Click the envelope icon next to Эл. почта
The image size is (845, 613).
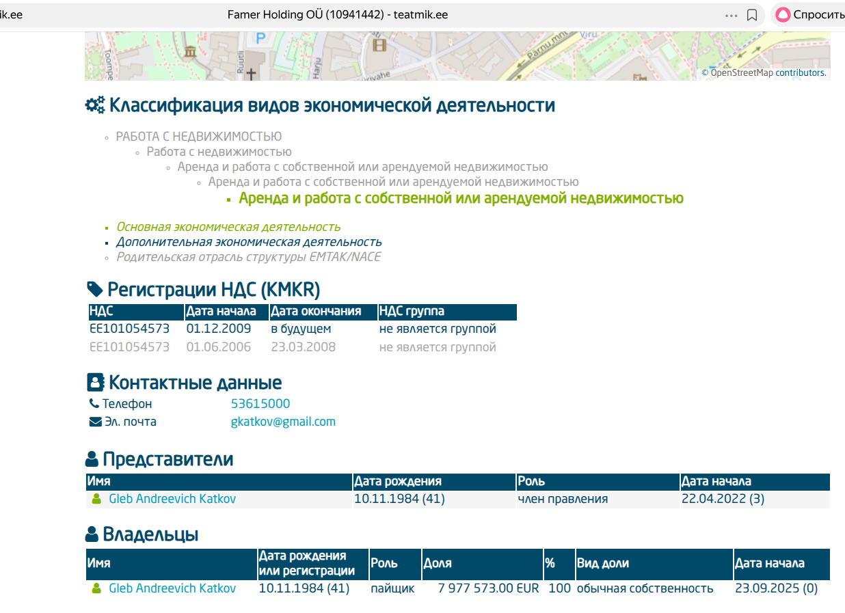(x=95, y=422)
